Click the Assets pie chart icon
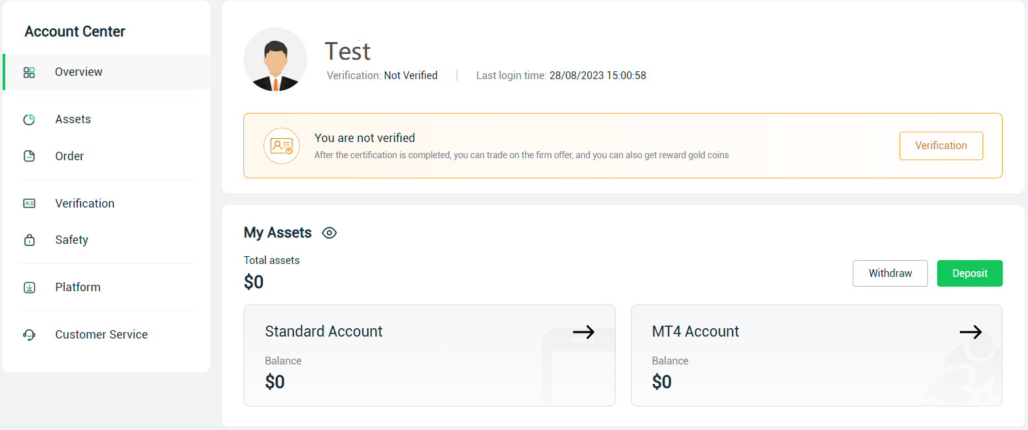Image resolution: width=1028 pixels, height=430 pixels. coord(29,119)
